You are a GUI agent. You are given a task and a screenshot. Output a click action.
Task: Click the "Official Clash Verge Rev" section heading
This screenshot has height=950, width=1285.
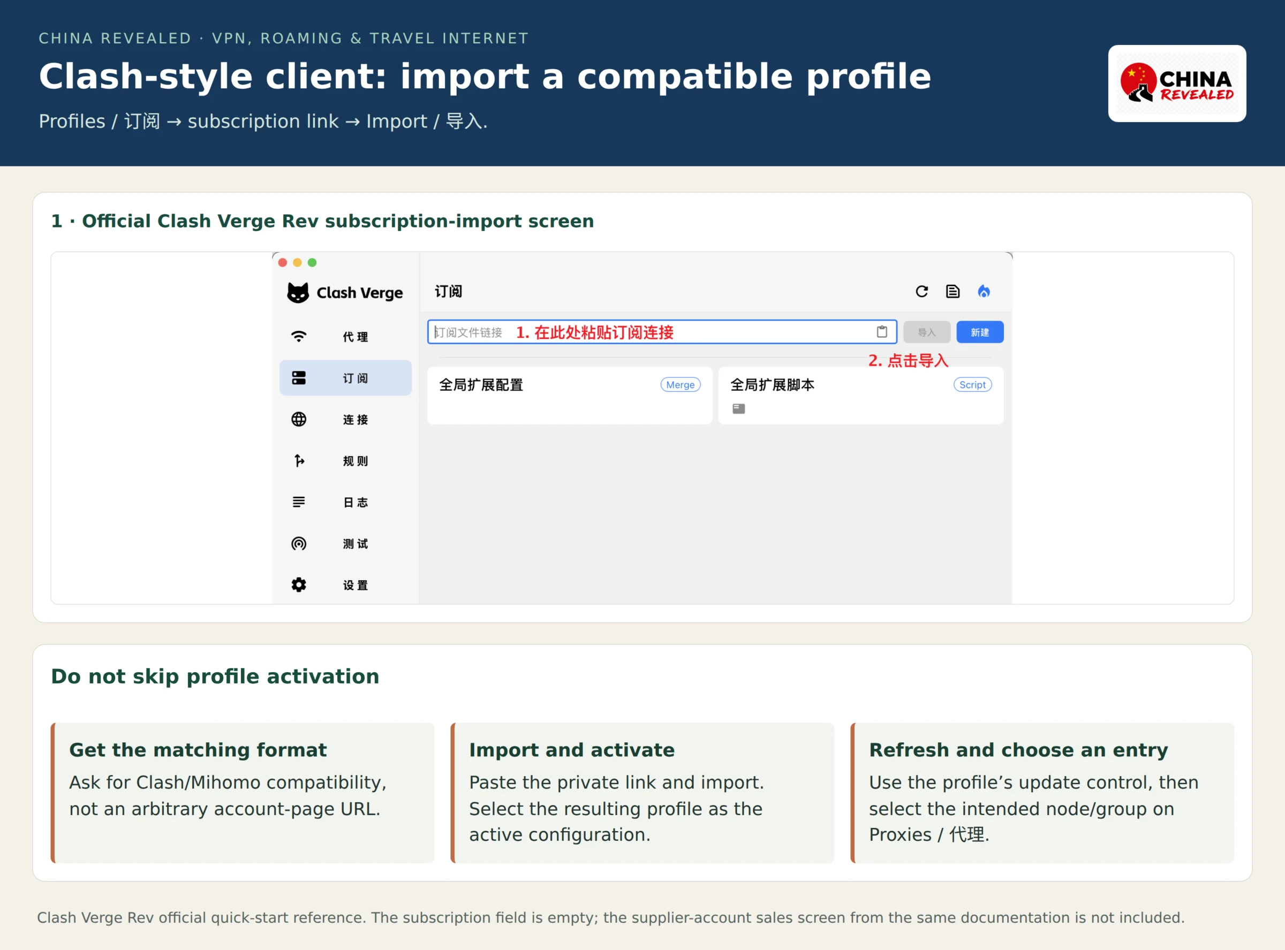(322, 221)
